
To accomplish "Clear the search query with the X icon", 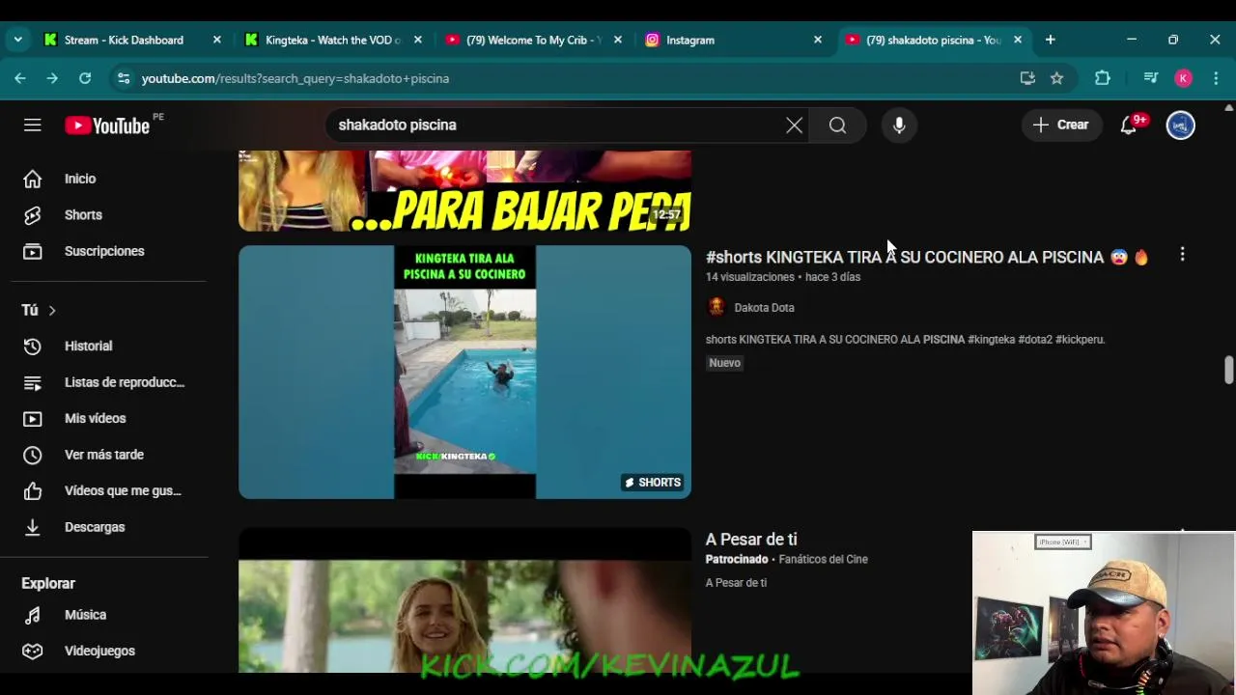I will [794, 125].
